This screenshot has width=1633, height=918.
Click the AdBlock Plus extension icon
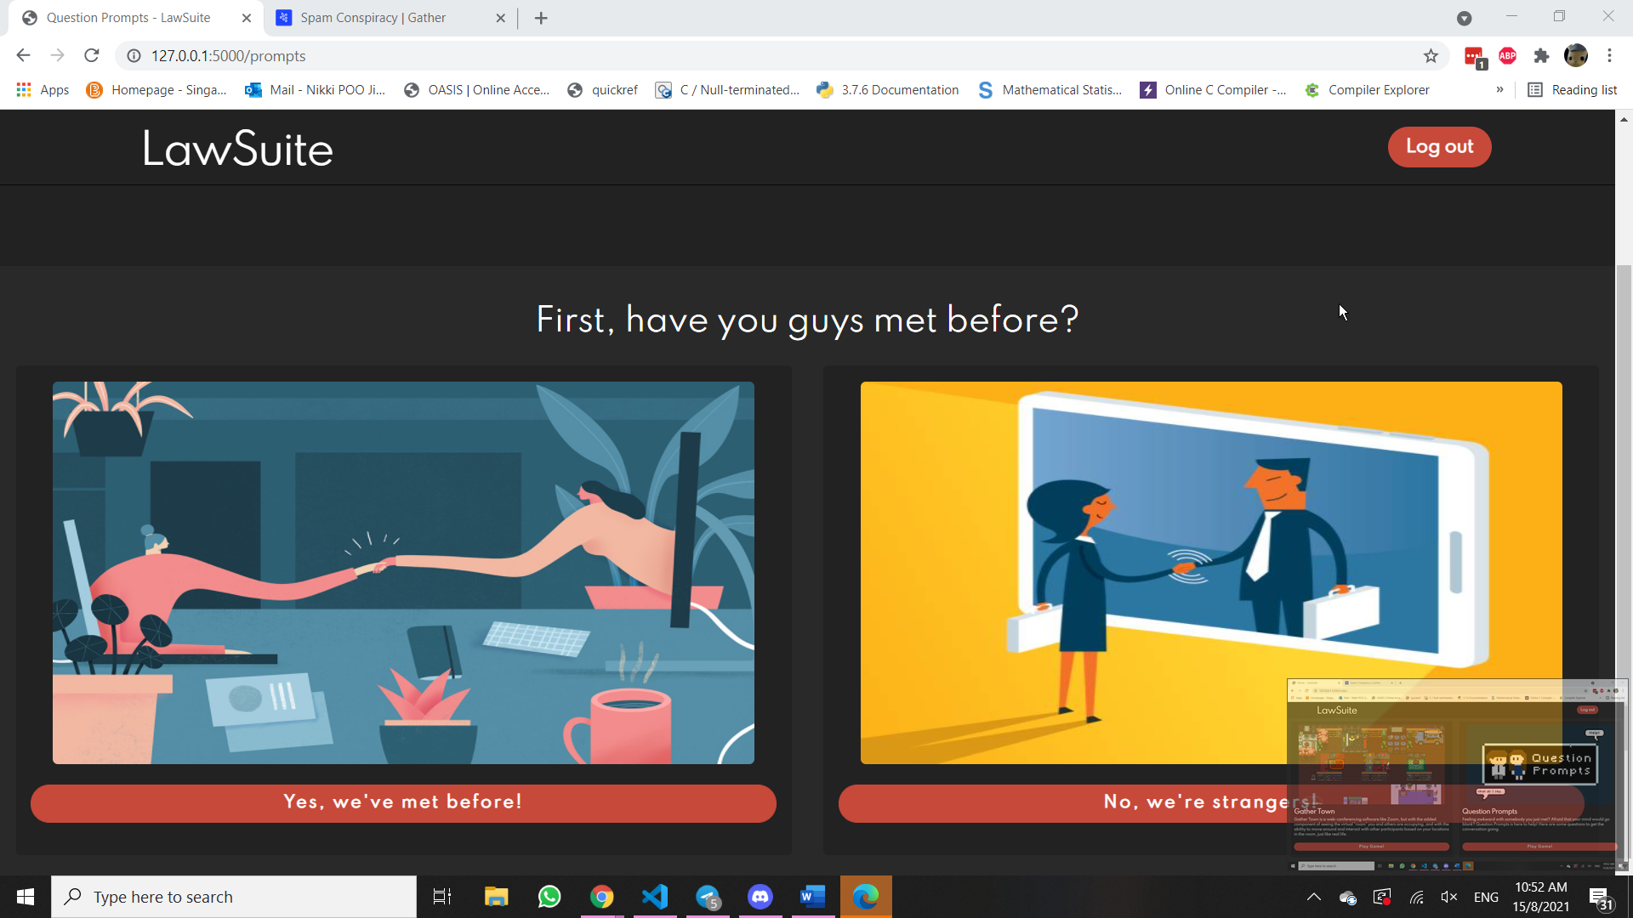[1507, 56]
